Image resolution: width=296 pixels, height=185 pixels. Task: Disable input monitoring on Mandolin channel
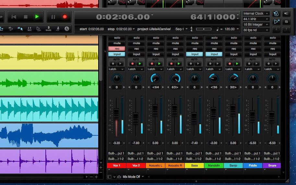[x=214, y=54]
